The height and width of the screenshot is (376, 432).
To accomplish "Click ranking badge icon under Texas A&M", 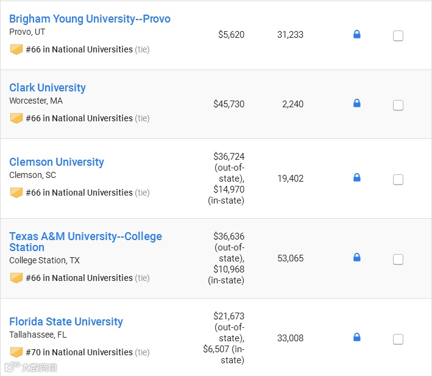I will [16, 278].
